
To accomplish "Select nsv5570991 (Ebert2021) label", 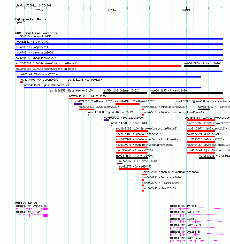I will (204, 134).
